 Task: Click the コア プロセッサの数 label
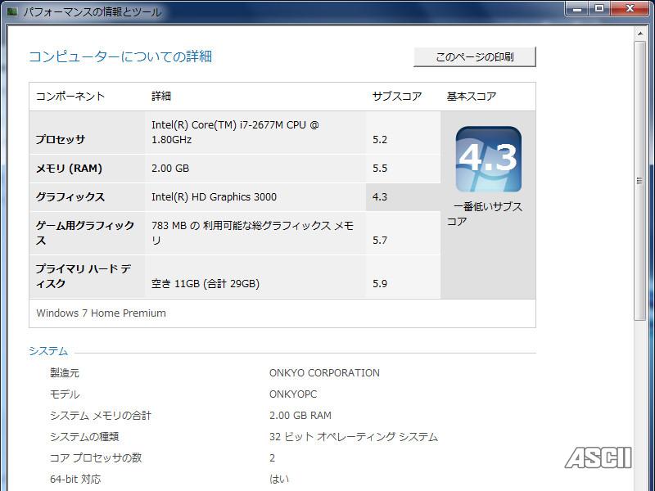[x=96, y=458]
